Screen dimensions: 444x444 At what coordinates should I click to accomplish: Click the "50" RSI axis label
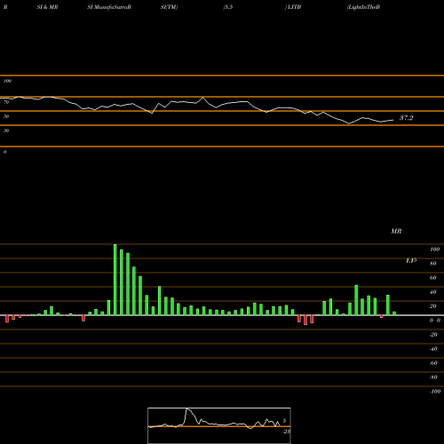point(6,116)
